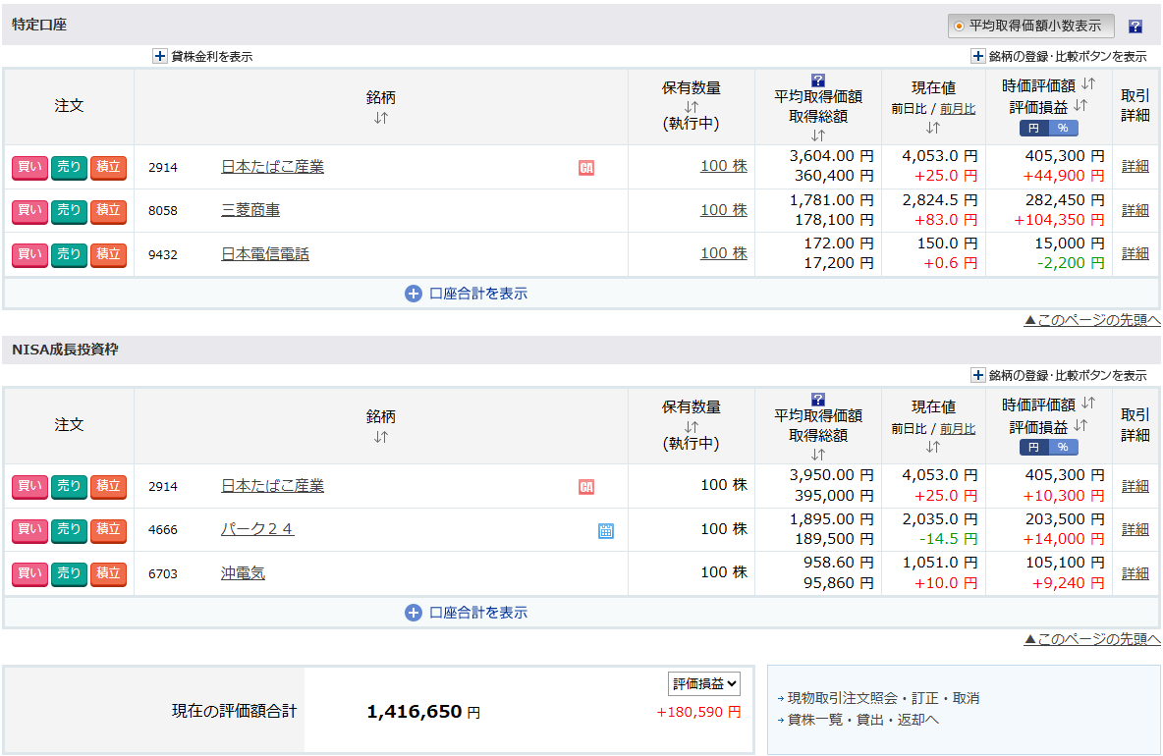Open 三菱商事 stock link

[250, 210]
